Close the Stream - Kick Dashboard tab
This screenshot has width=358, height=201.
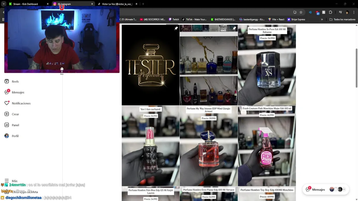(48, 4)
